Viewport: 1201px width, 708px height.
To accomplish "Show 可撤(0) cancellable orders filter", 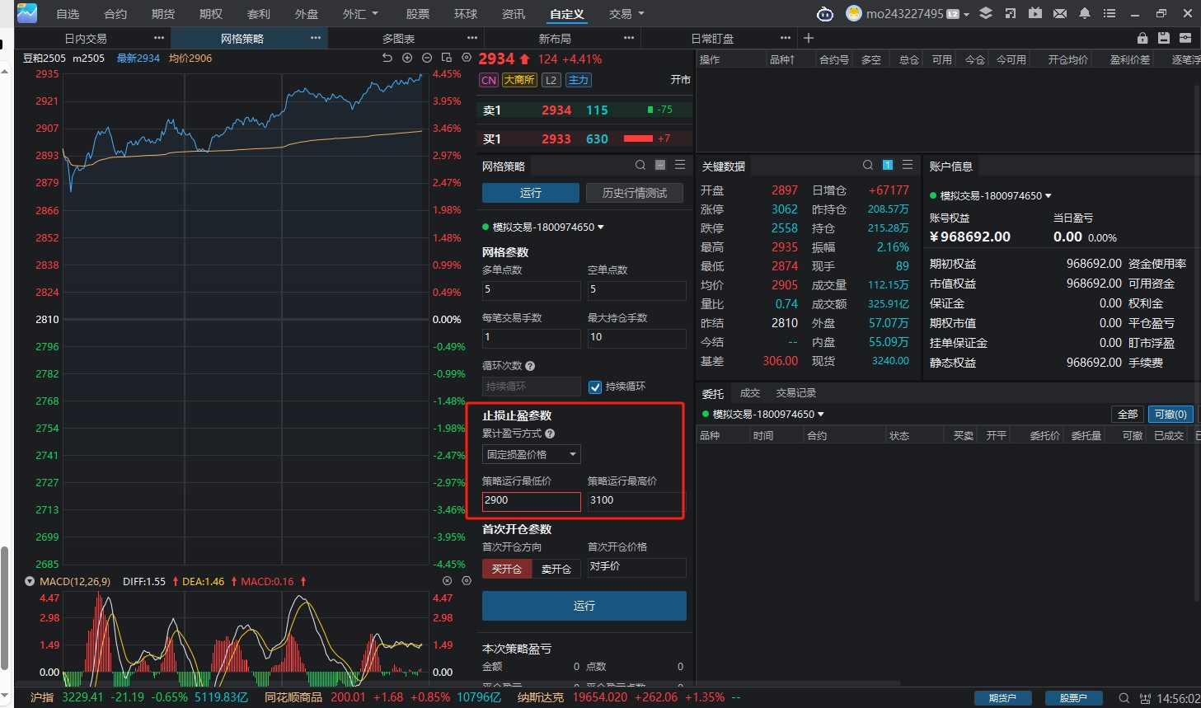I will (1171, 415).
